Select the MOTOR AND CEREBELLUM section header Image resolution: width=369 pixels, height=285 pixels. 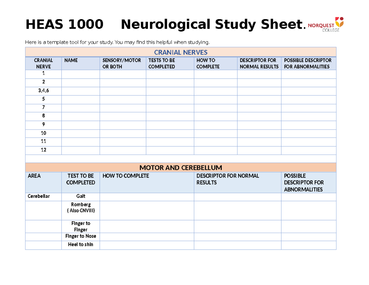point(181,168)
